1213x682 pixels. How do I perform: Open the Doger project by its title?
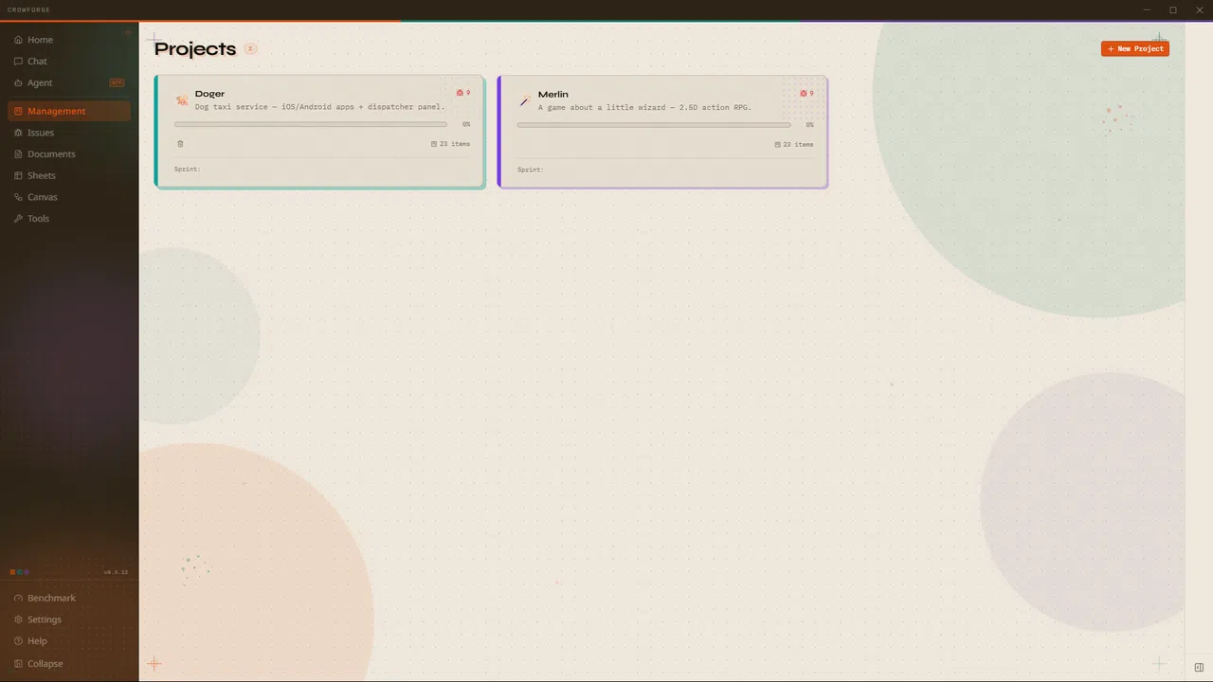(x=209, y=94)
